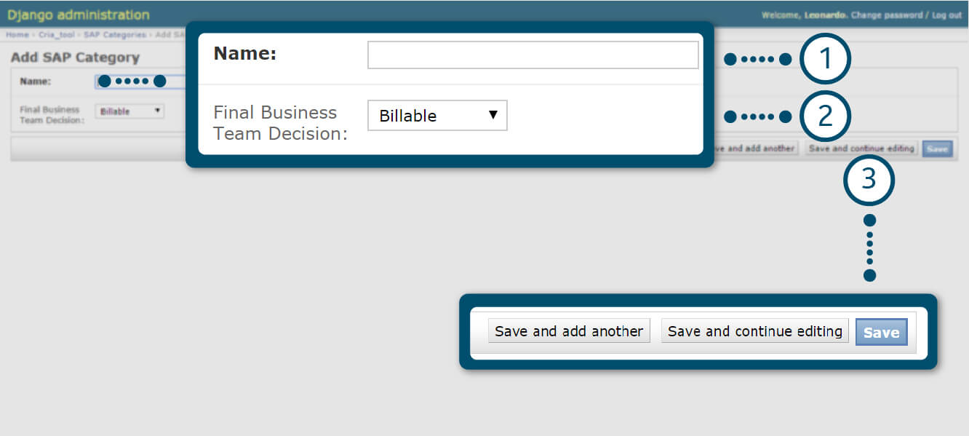Image resolution: width=969 pixels, height=436 pixels.
Task: Click the numbered circle 2 callout marker
Action: click(x=825, y=116)
